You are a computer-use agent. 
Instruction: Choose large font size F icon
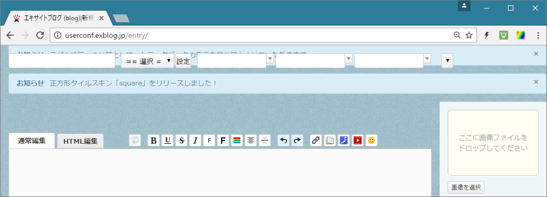click(x=223, y=141)
